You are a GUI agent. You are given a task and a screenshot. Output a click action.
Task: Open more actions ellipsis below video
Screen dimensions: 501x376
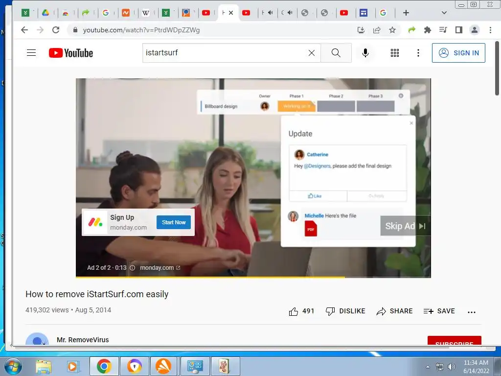tap(472, 312)
